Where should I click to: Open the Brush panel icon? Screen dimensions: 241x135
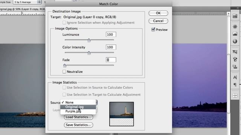point(235,59)
